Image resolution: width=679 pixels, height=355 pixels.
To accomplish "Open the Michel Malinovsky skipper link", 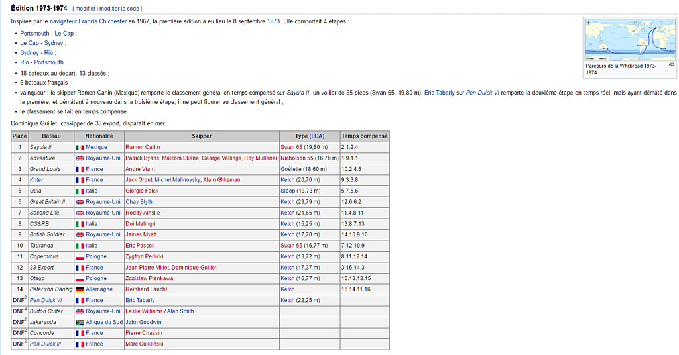I will click(177, 180).
